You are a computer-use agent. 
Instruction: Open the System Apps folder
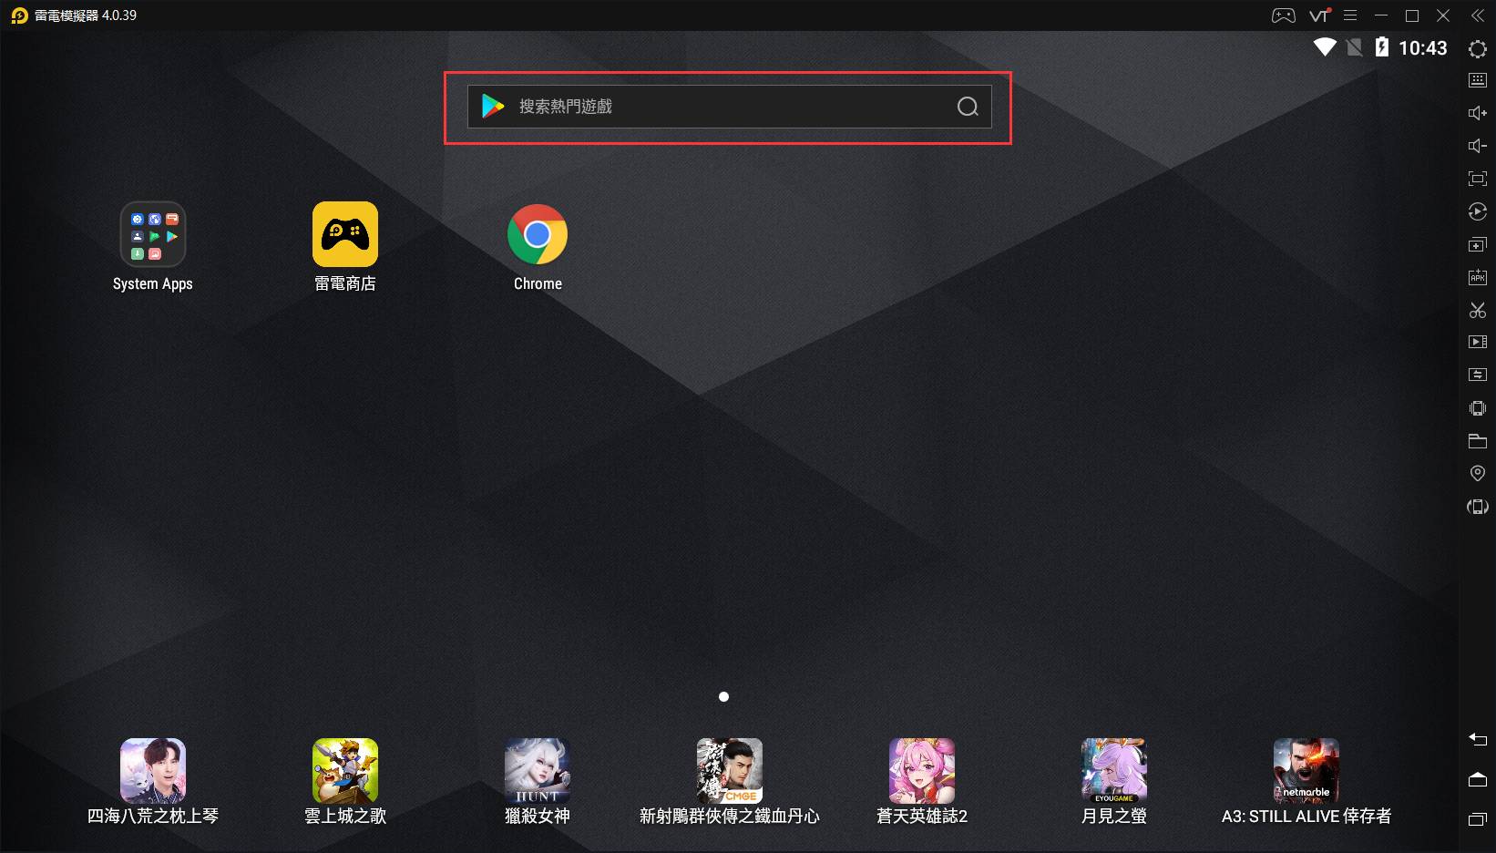pyautogui.click(x=153, y=235)
